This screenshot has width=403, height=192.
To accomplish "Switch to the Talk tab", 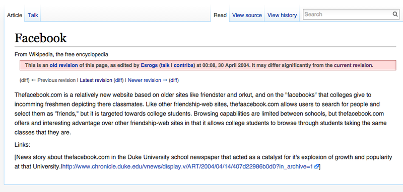I will pyautogui.click(x=33, y=15).
